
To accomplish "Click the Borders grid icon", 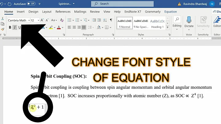I will pos(107,27).
